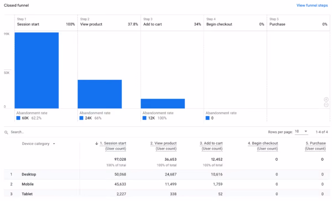
Task: Click the 12K abandonment blue swatch
Action: tap(144, 118)
